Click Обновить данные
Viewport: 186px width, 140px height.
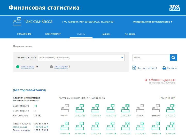pos(162,80)
